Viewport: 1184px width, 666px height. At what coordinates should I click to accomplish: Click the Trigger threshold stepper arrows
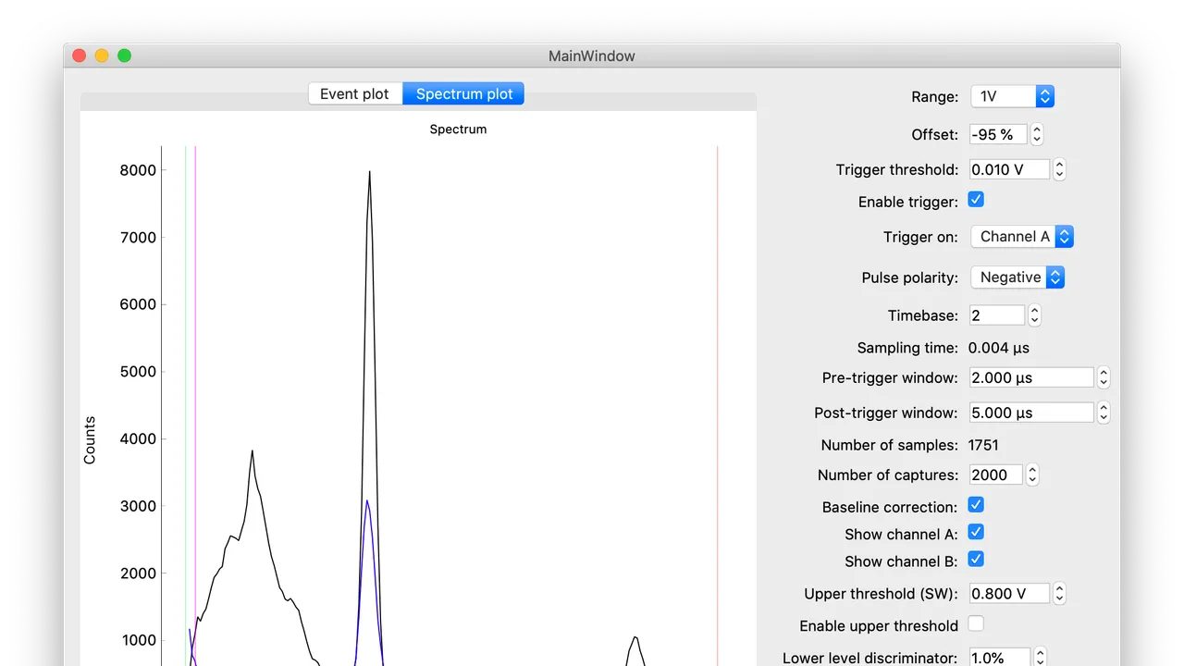(x=1060, y=169)
